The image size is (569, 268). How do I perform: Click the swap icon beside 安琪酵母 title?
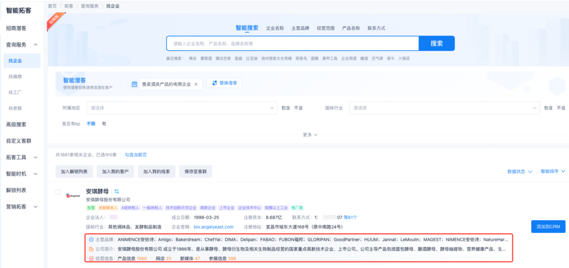[x=117, y=191]
